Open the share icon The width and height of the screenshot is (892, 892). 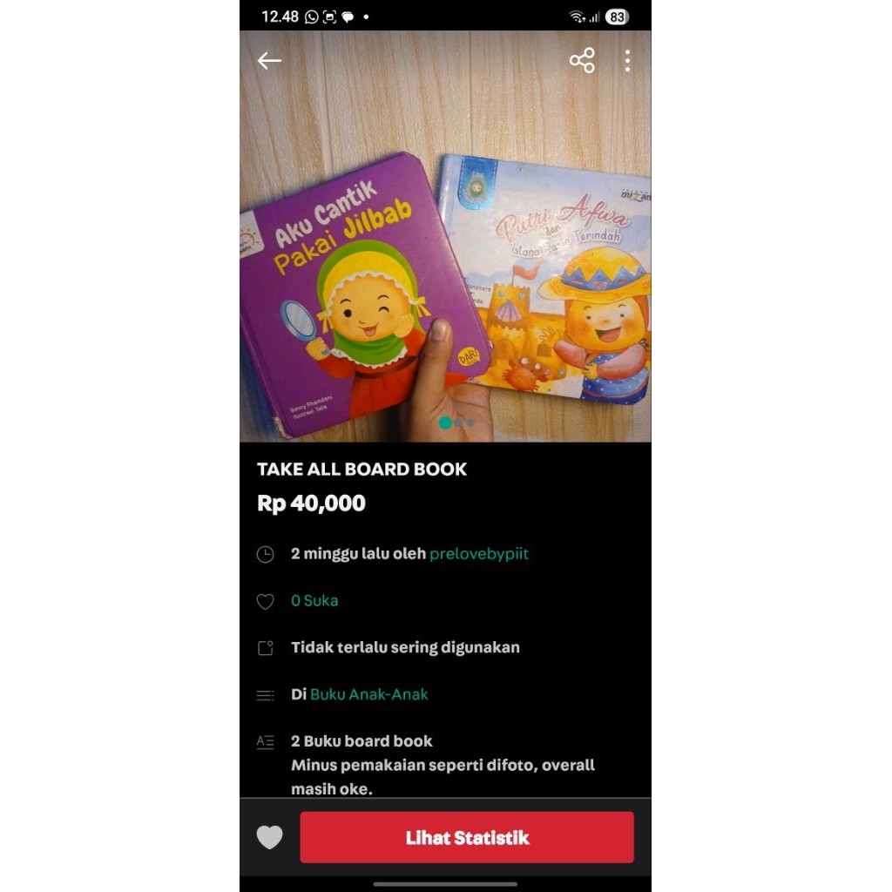click(x=582, y=60)
